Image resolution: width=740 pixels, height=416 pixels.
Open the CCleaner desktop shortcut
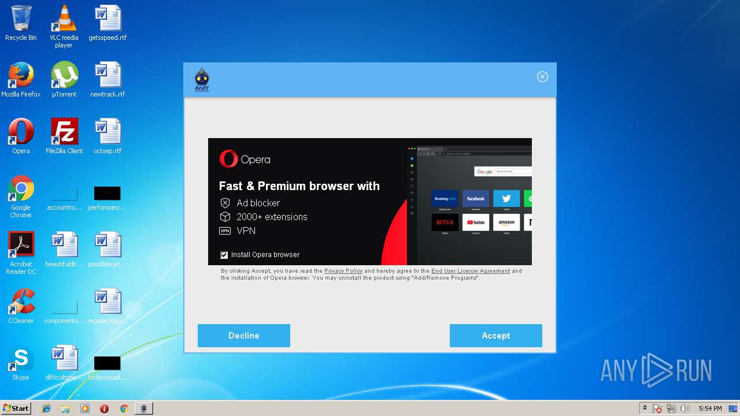(x=21, y=306)
